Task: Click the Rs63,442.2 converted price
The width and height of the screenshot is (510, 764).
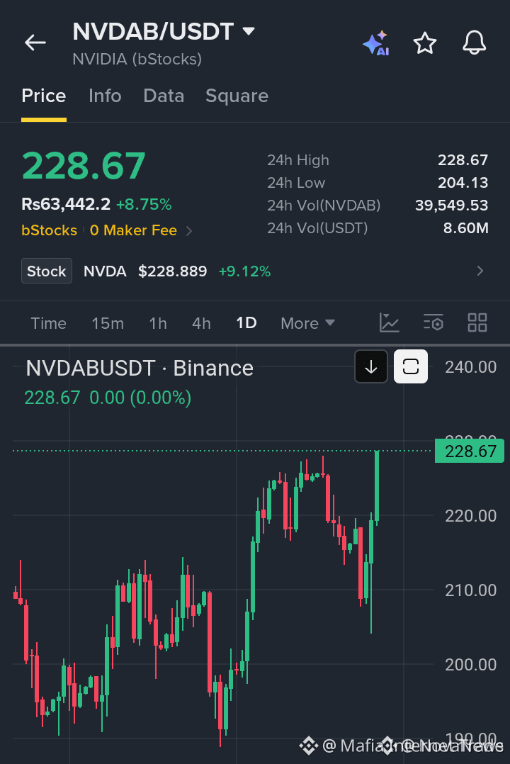Action: (66, 204)
